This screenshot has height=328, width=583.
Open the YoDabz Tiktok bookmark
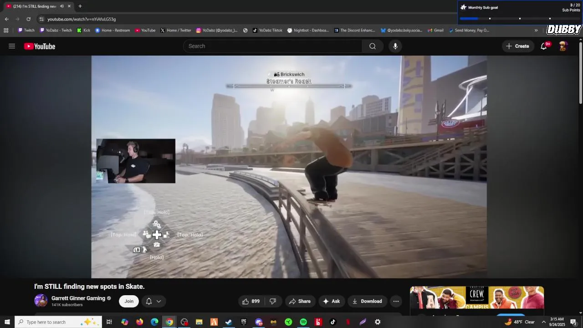(267, 31)
